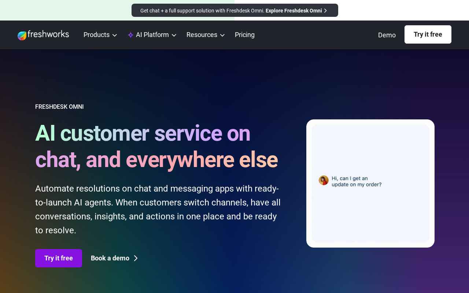469x293 pixels.
Task: Expand the Resources dropdown chevron
Action: click(x=222, y=35)
